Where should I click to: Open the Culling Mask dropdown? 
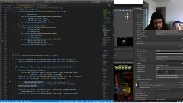pyautogui.click(x=169, y=34)
